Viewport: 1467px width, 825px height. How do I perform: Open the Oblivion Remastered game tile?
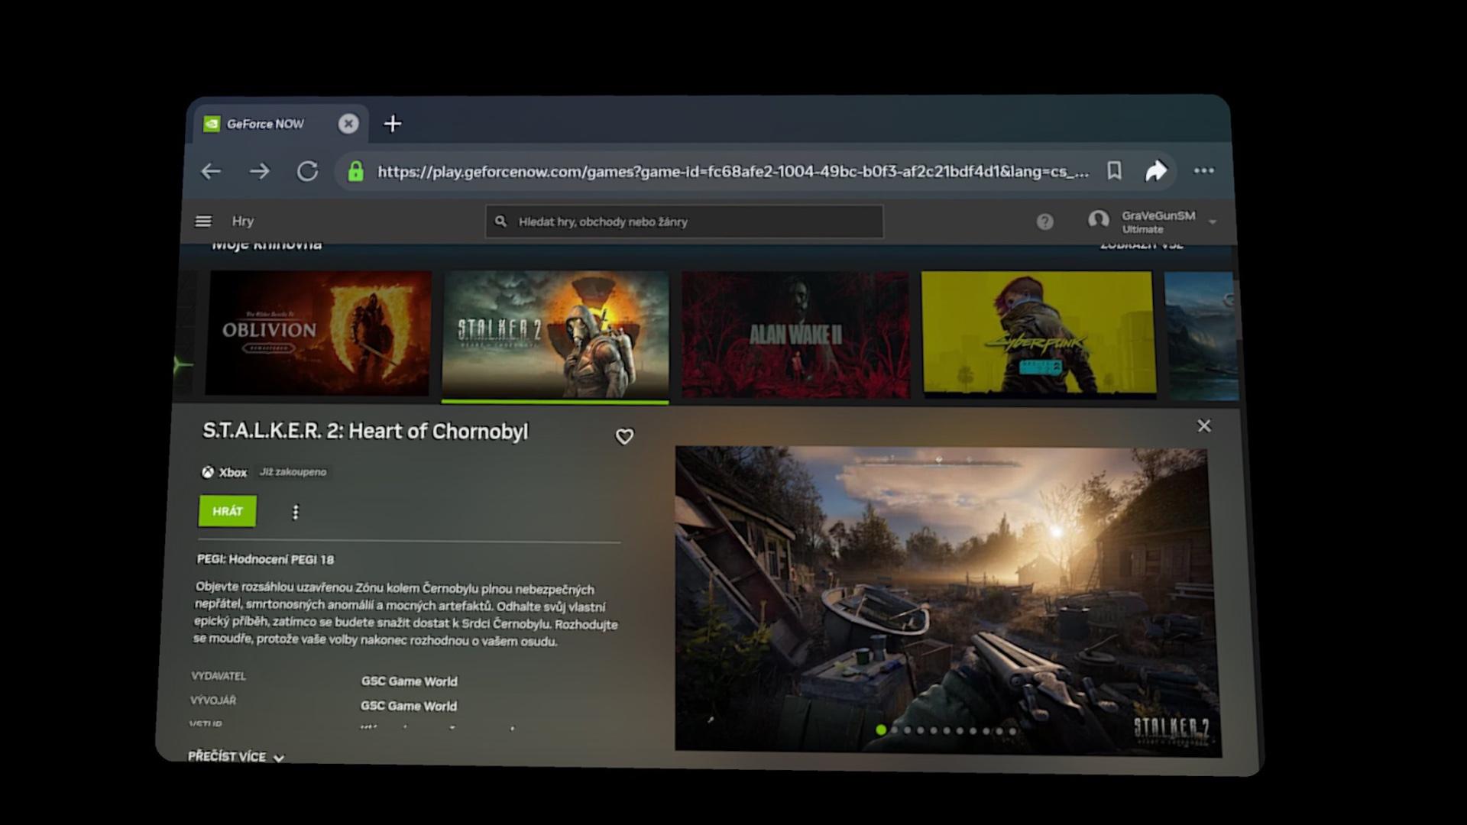pos(319,333)
